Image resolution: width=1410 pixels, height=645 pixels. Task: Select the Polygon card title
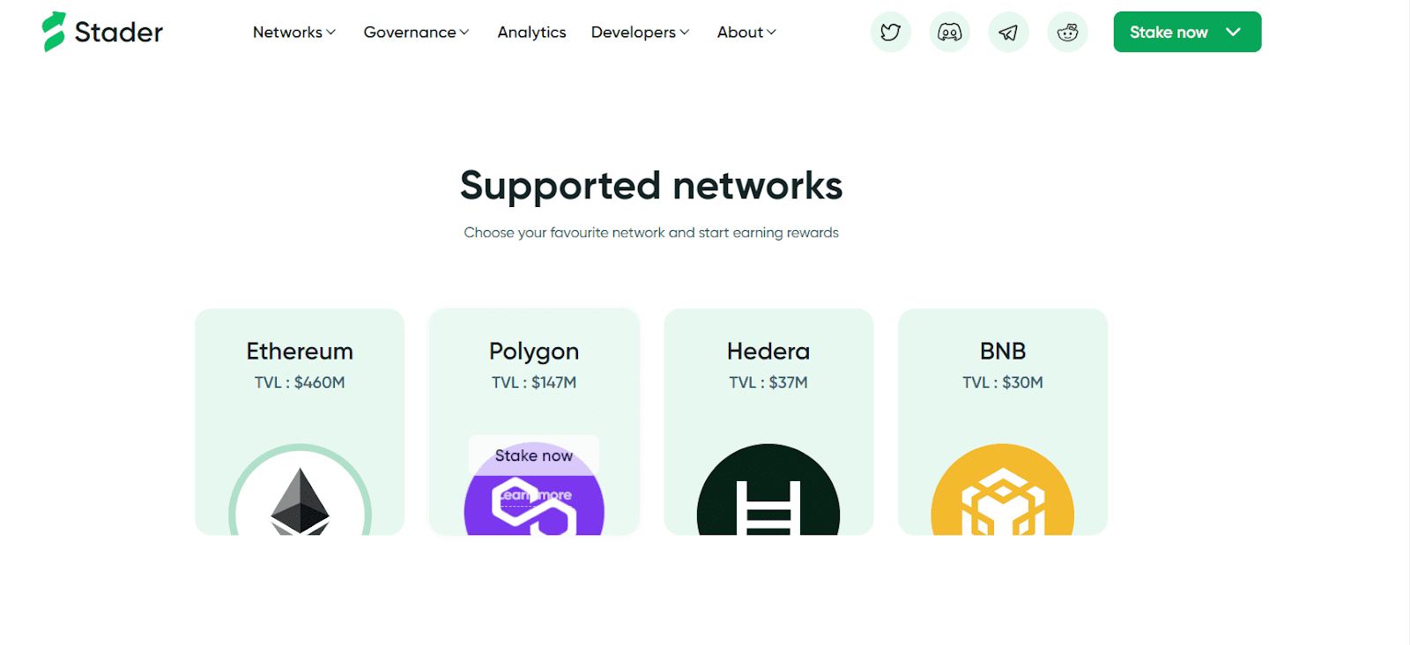(x=534, y=352)
